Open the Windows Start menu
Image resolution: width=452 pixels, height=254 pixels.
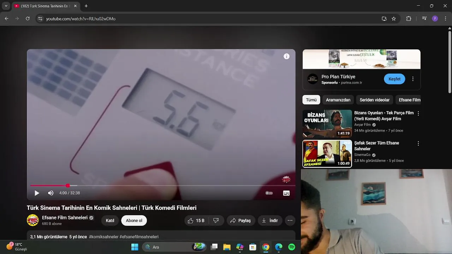tap(135, 247)
